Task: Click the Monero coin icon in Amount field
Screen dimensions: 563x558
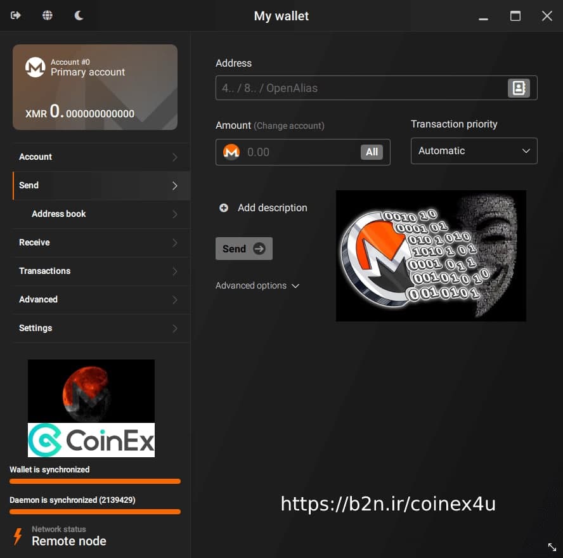Action: tap(231, 152)
